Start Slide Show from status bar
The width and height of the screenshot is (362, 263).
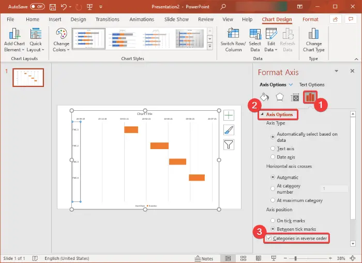[274, 258]
